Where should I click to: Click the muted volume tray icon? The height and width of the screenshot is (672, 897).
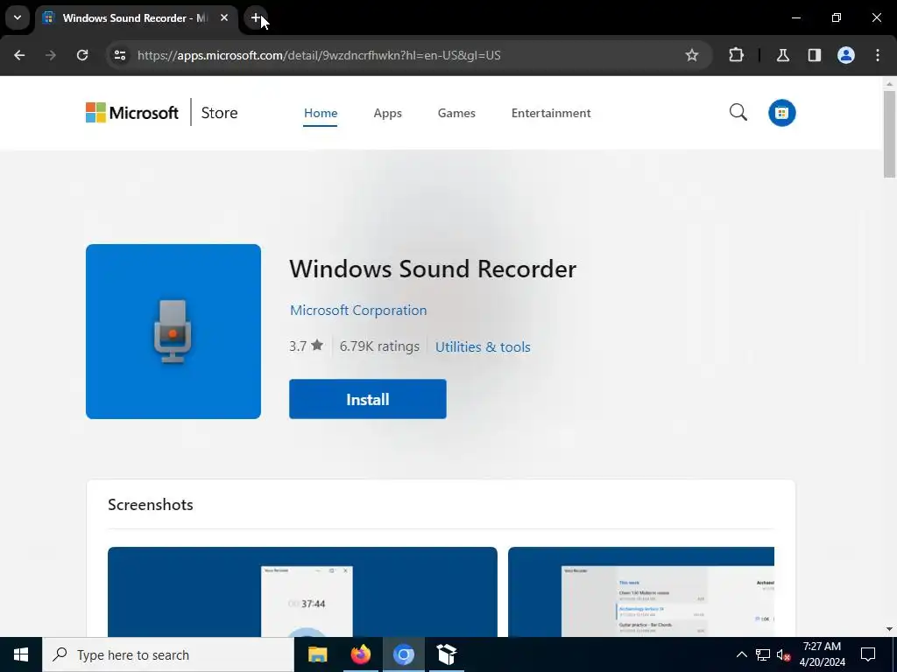pos(783,654)
